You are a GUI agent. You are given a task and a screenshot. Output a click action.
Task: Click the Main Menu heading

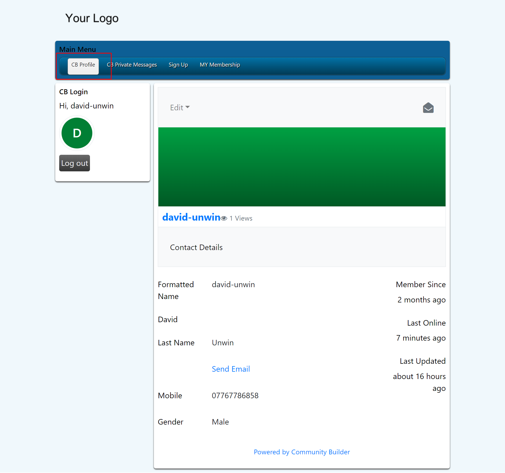pos(78,49)
